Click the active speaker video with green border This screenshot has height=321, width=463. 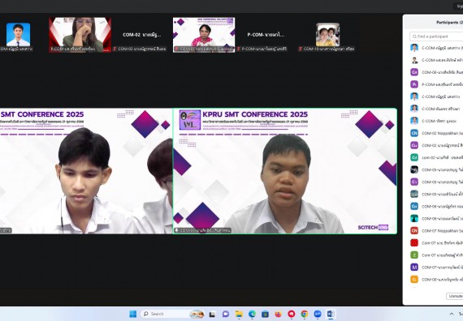coord(285,171)
